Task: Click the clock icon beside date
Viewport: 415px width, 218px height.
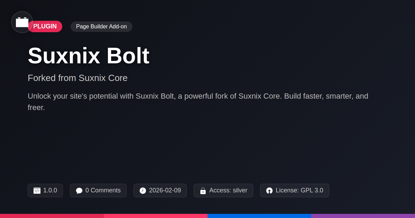Action: [143, 191]
